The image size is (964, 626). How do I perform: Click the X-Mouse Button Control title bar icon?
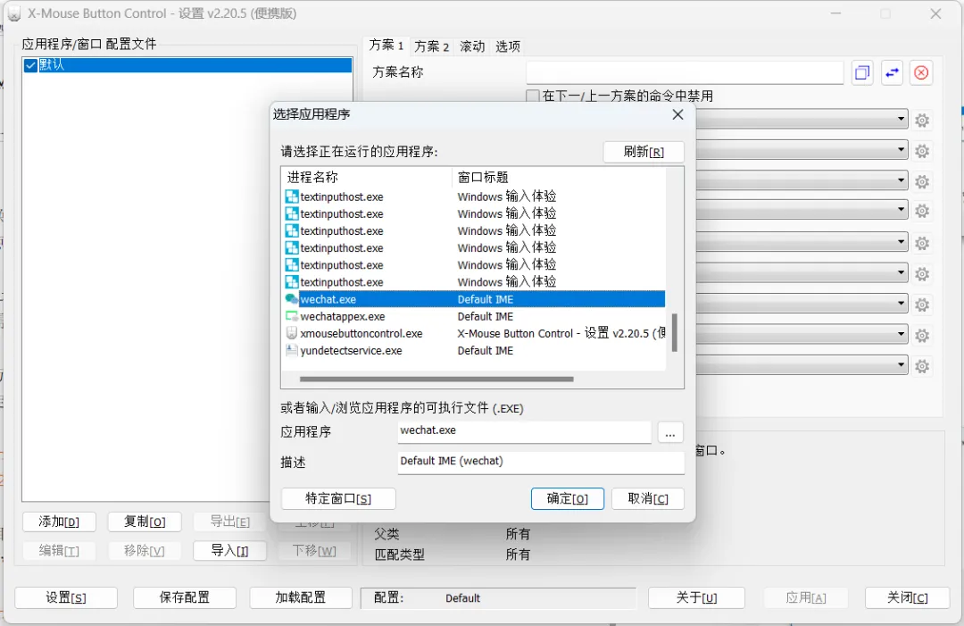click(14, 14)
